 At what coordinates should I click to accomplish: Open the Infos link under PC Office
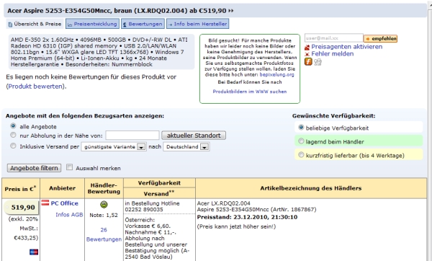click(x=63, y=215)
